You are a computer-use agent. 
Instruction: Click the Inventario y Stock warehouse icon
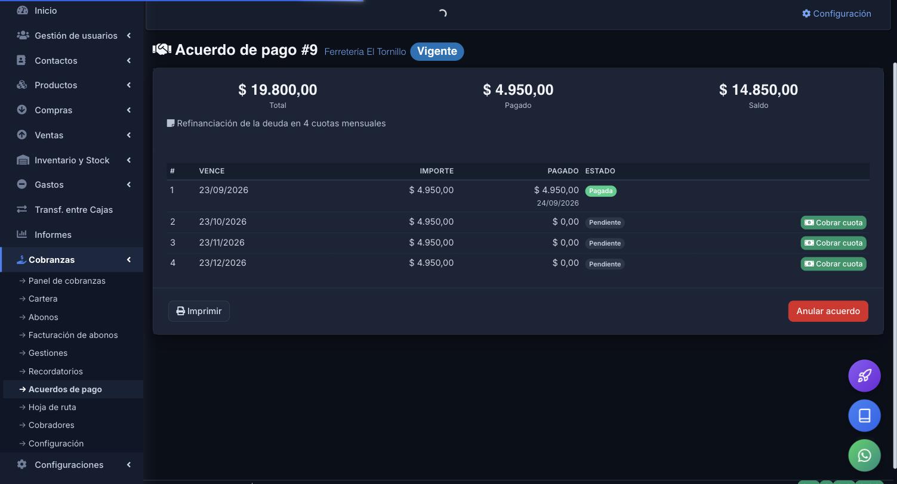click(23, 160)
